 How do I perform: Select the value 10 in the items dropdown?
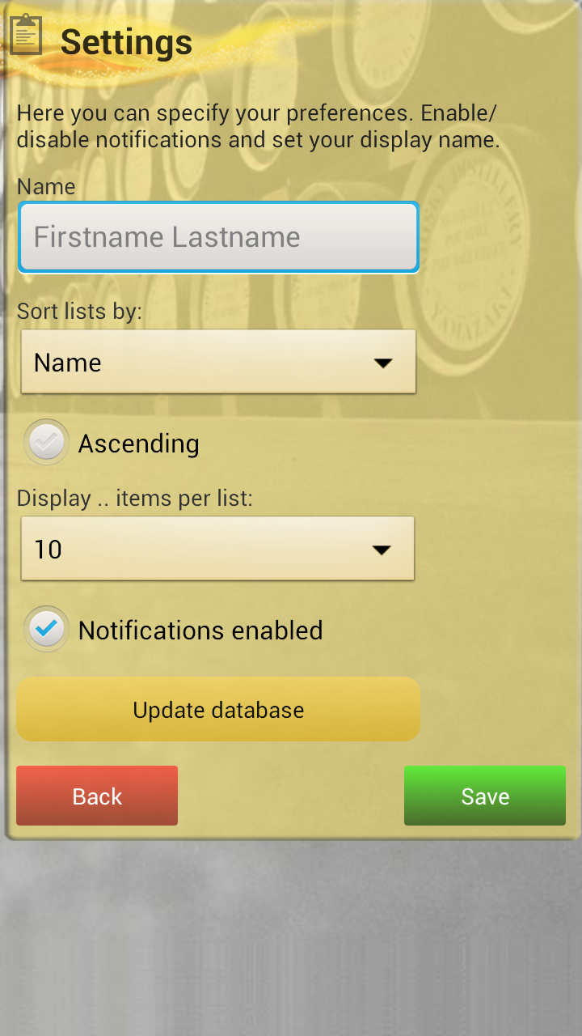(48, 550)
